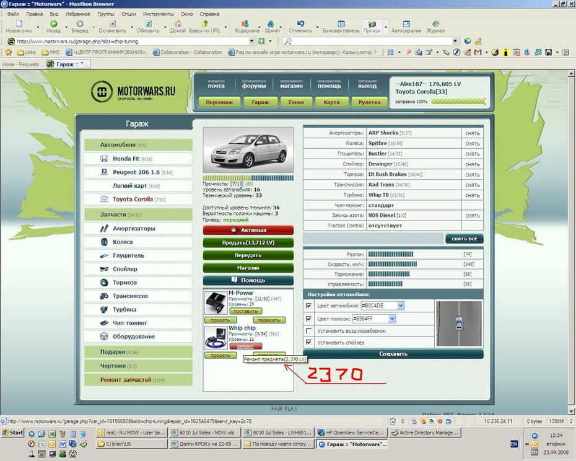Click the Активная red button

(x=248, y=230)
